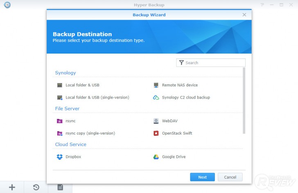Choose 'Local folder & USB (single-version)' text
298x193 pixels.
pyautogui.click(x=97, y=97)
